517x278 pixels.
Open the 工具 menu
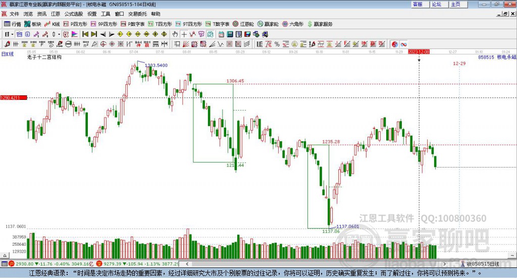pos(106,14)
